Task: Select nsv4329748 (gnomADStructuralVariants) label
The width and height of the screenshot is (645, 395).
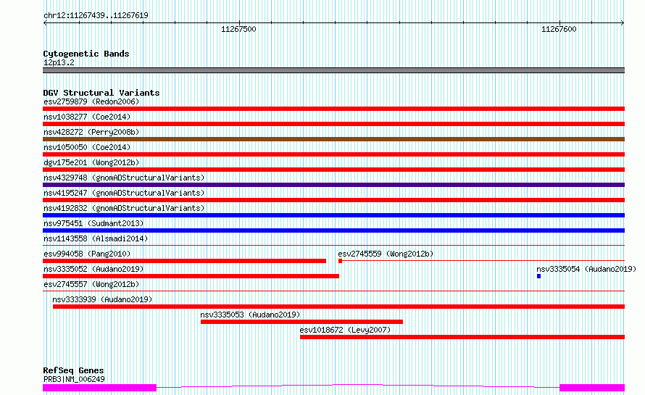Action: [x=124, y=178]
